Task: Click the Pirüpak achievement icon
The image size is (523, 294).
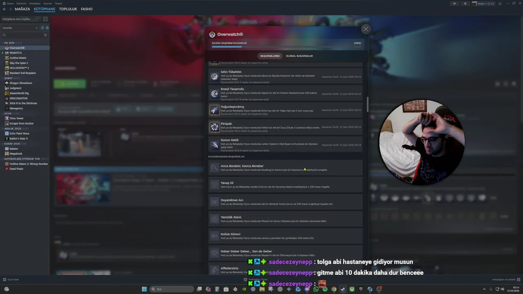Action: click(x=215, y=127)
